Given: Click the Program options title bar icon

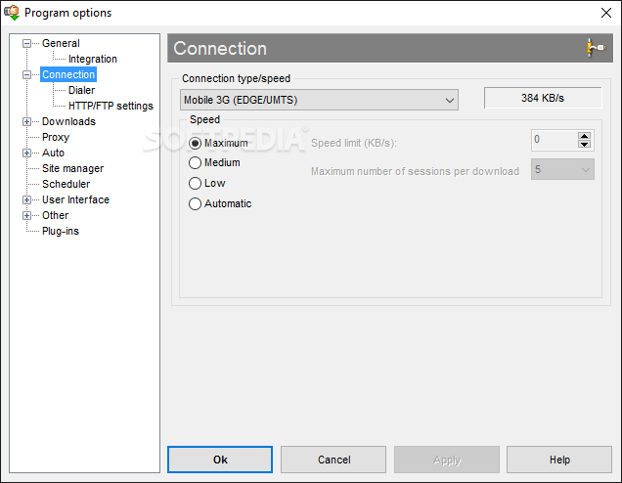Looking at the screenshot, I should [x=13, y=13].
